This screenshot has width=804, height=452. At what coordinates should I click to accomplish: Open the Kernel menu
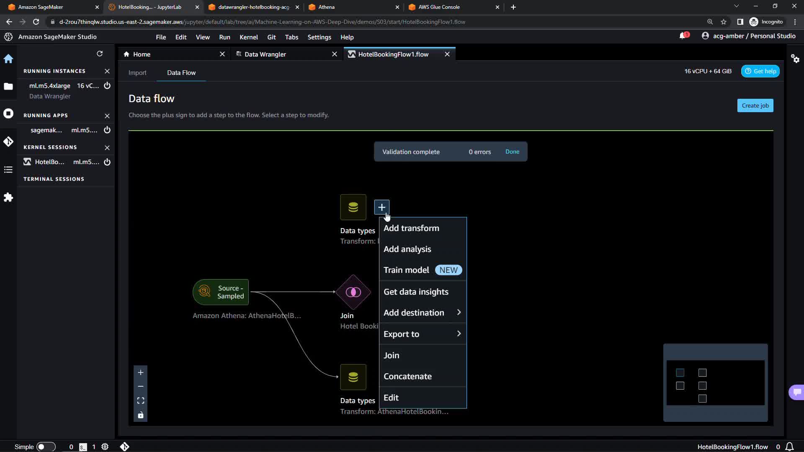(x=248, y=37)
